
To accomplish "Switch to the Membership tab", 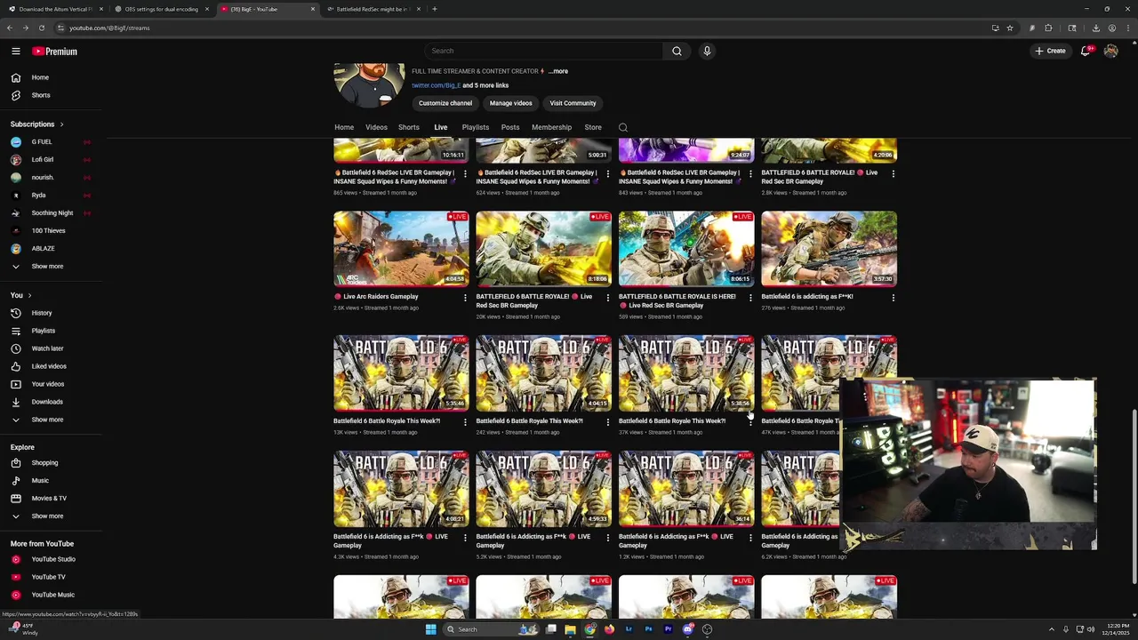I will (551, 127).
